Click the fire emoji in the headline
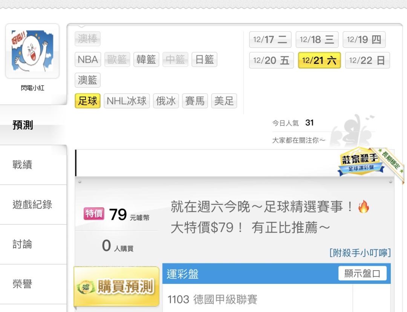407x312 pixels. click(x=363, y=207)
